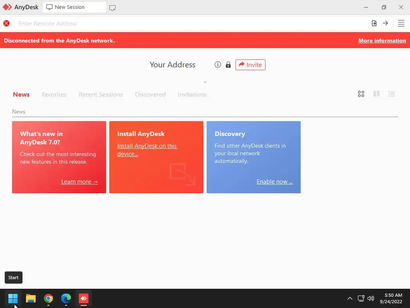Click the Discovery card title
Image resolution: width=410 pixels, height=308 pixels.
(229, 134)
